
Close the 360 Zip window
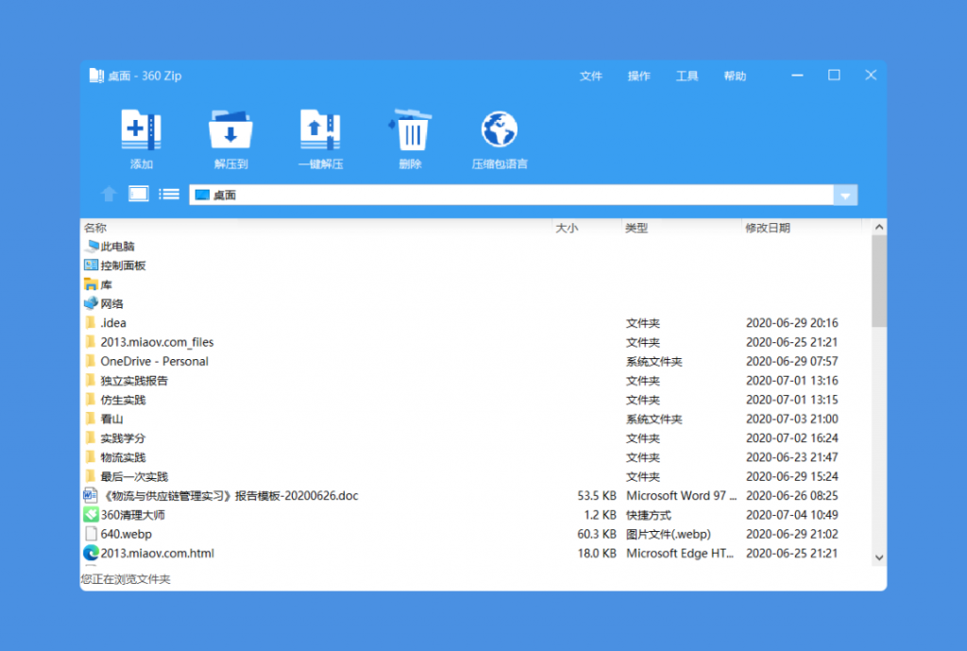click(871, 76)
